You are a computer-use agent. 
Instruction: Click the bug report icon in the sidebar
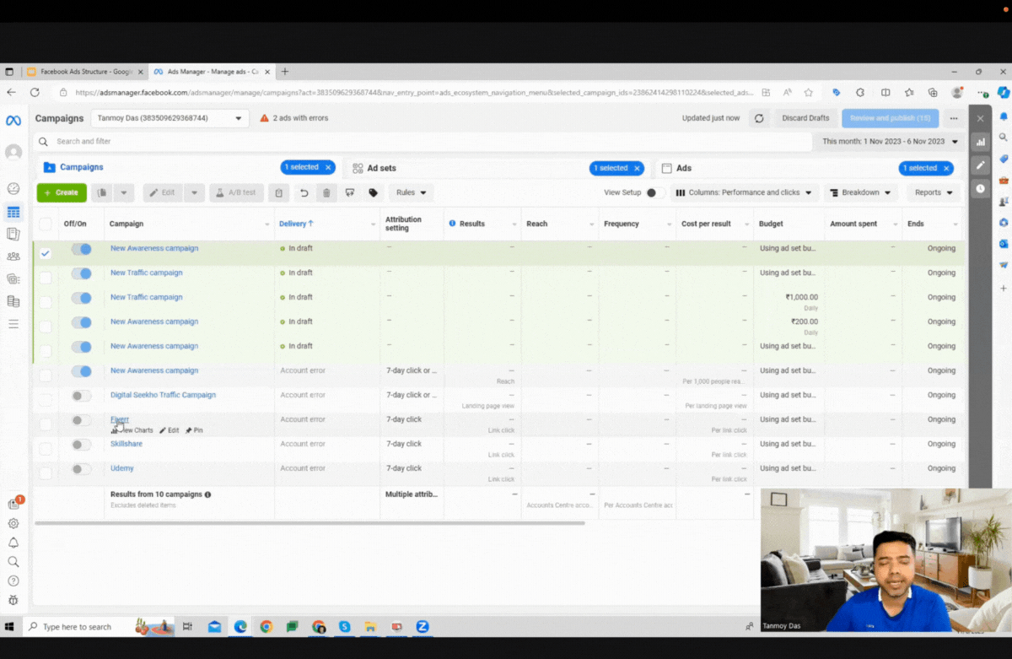[x=13, y=600]
